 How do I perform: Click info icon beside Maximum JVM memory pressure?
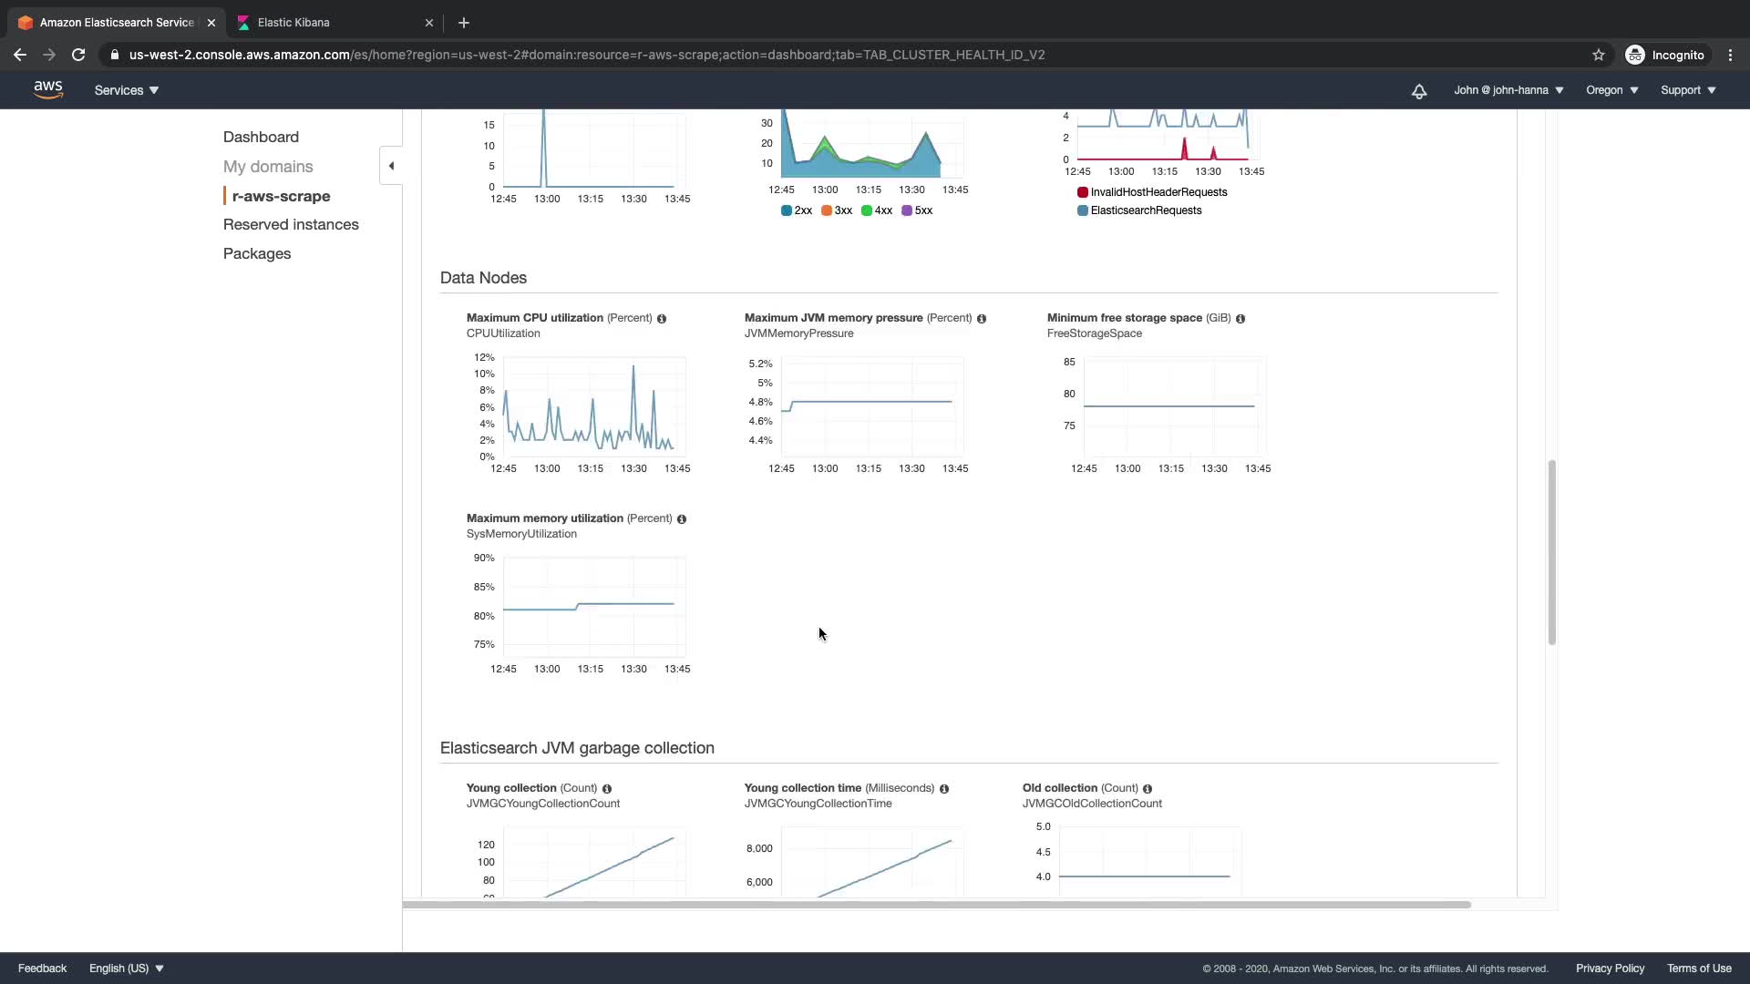coord(982,319)
